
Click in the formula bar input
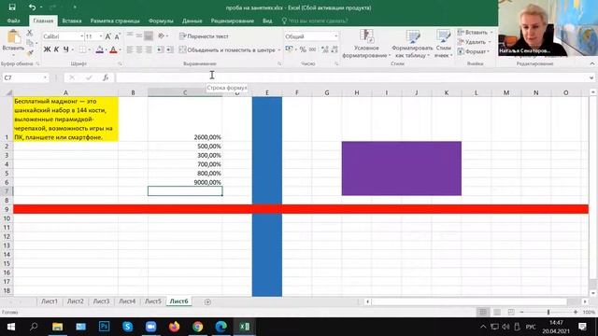click(x=352, y=77)
